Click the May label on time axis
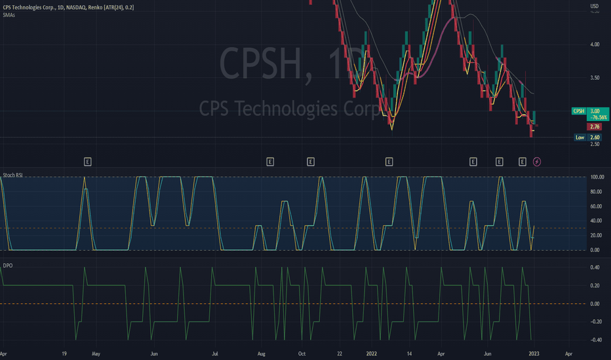Image resolution: width=611 pixels, height=360 pixels. click(x=96, y=353)
